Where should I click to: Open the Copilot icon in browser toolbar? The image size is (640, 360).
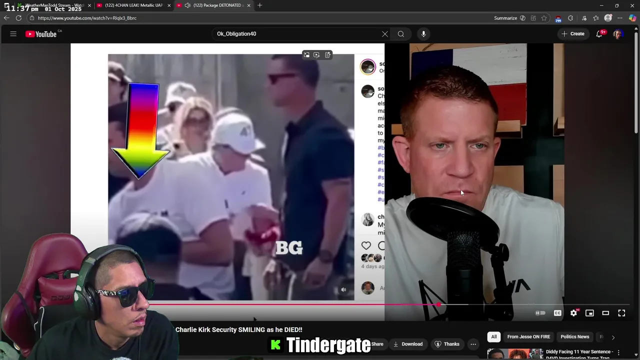[632, 18]
